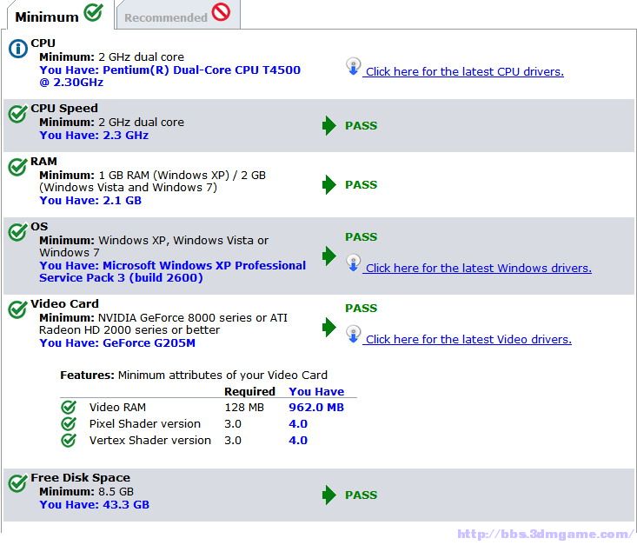Screen dimensions: 637x545
Task: Click the red prohibited icon on Recommended tab
Action: pos(221,12)
